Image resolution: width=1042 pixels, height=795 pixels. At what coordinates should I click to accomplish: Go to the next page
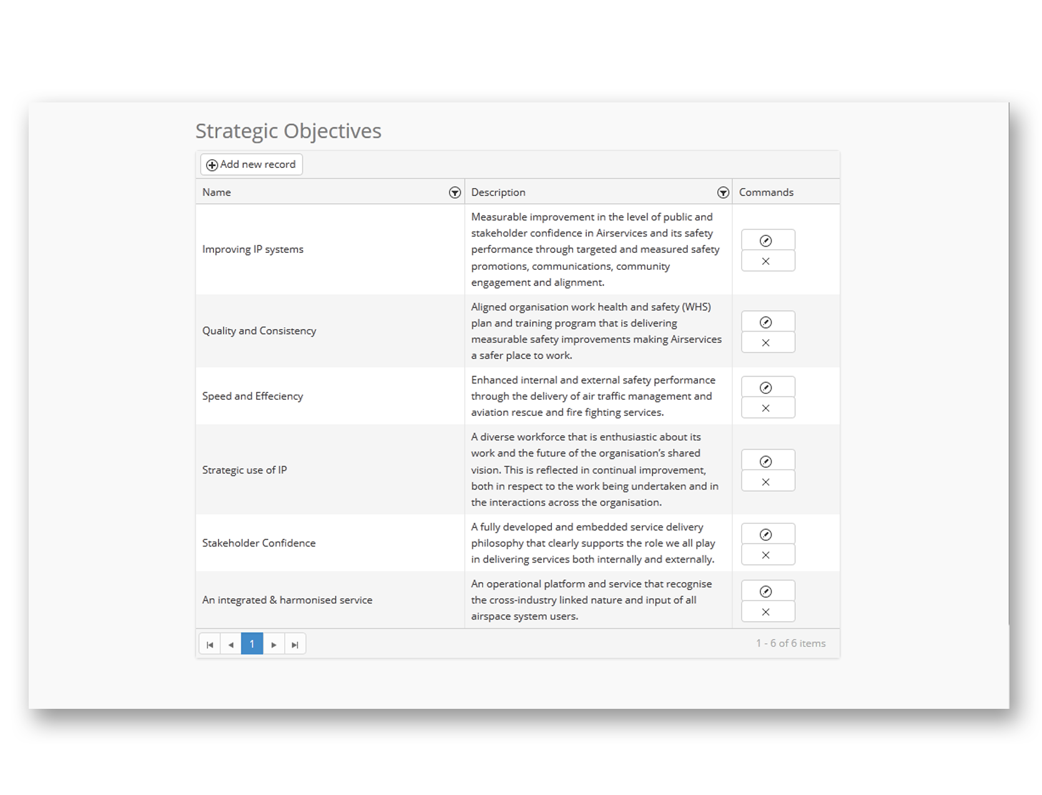coord(273,644)
